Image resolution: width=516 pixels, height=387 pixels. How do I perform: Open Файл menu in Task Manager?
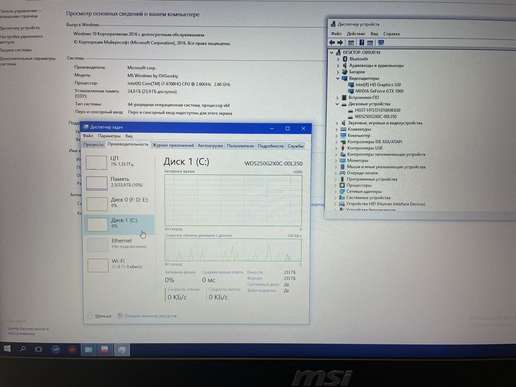[88, 135]
